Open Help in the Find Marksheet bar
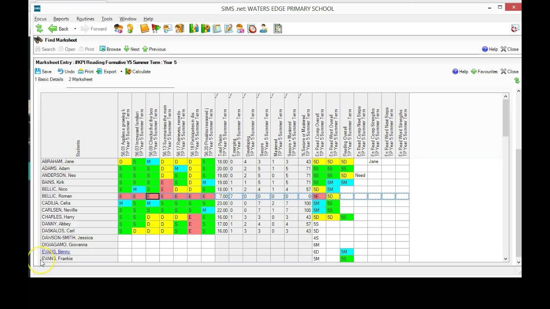 point(490,49)
